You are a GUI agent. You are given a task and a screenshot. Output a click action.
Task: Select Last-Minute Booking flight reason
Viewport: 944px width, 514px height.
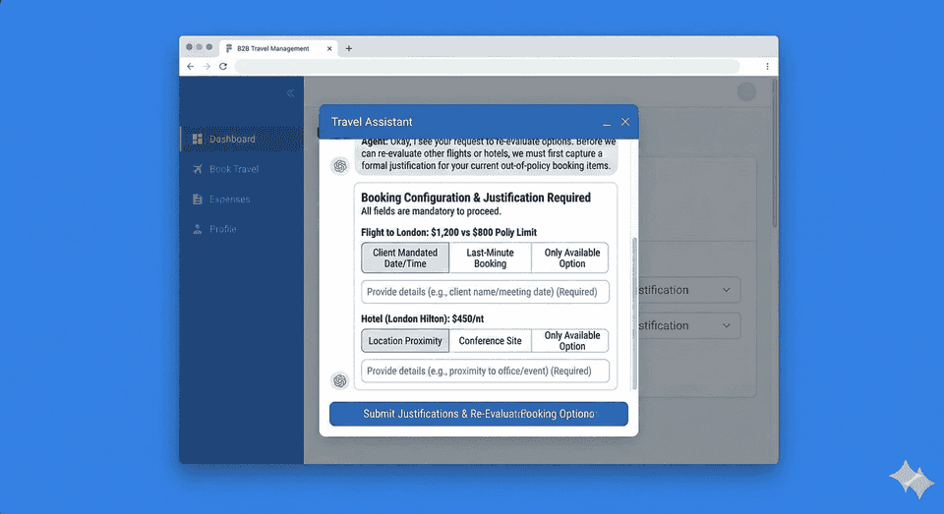490,257
